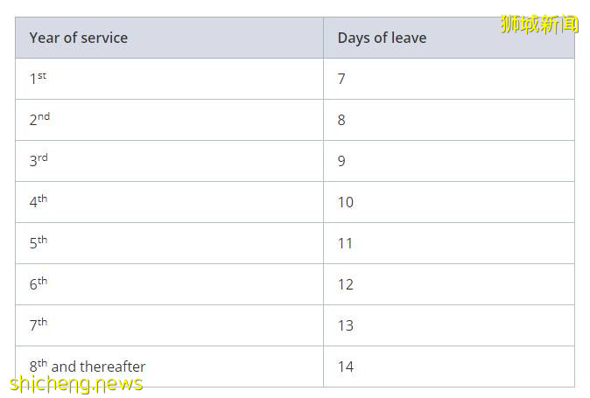Click the 10 days of leave value
This screenshot has height=398, width=590.
tap(346, 202)
